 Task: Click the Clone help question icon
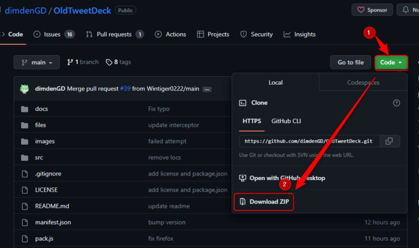(396, 103)
